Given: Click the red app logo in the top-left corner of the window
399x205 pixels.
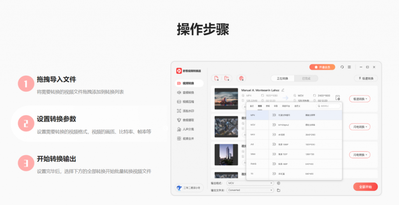Looking at the screenshot, I should 179,71.
